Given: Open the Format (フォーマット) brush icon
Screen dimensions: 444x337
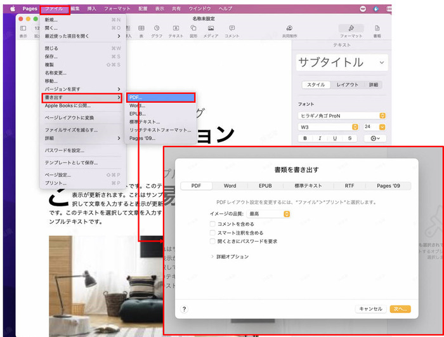Looking at the screenshot, I should pos(351,28).
